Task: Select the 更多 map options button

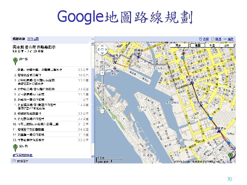Action: pos(179,46)
